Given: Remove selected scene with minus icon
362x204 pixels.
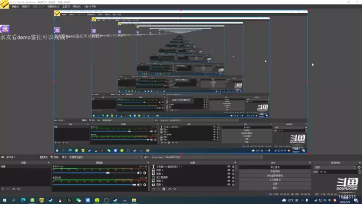Looking at the screenshot, I should pos(8,189).
